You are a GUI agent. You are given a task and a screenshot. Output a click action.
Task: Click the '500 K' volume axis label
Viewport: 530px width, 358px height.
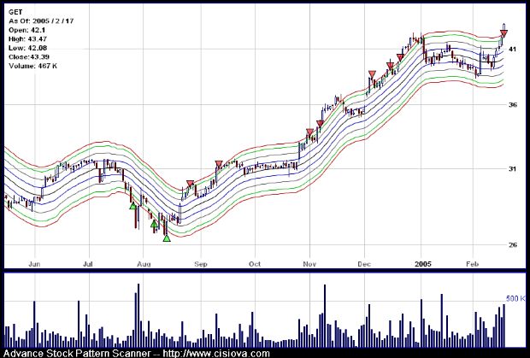[515, 298]
